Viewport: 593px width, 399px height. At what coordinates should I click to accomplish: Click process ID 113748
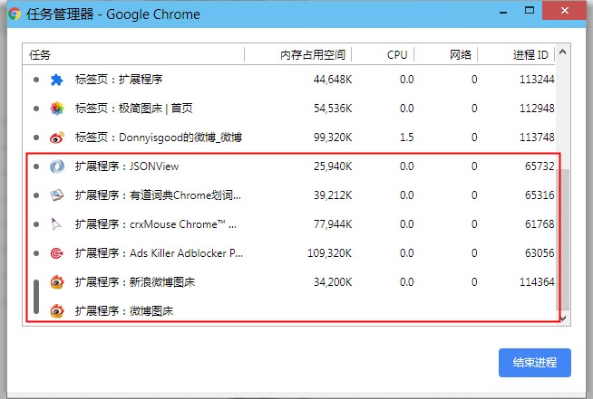537,138
